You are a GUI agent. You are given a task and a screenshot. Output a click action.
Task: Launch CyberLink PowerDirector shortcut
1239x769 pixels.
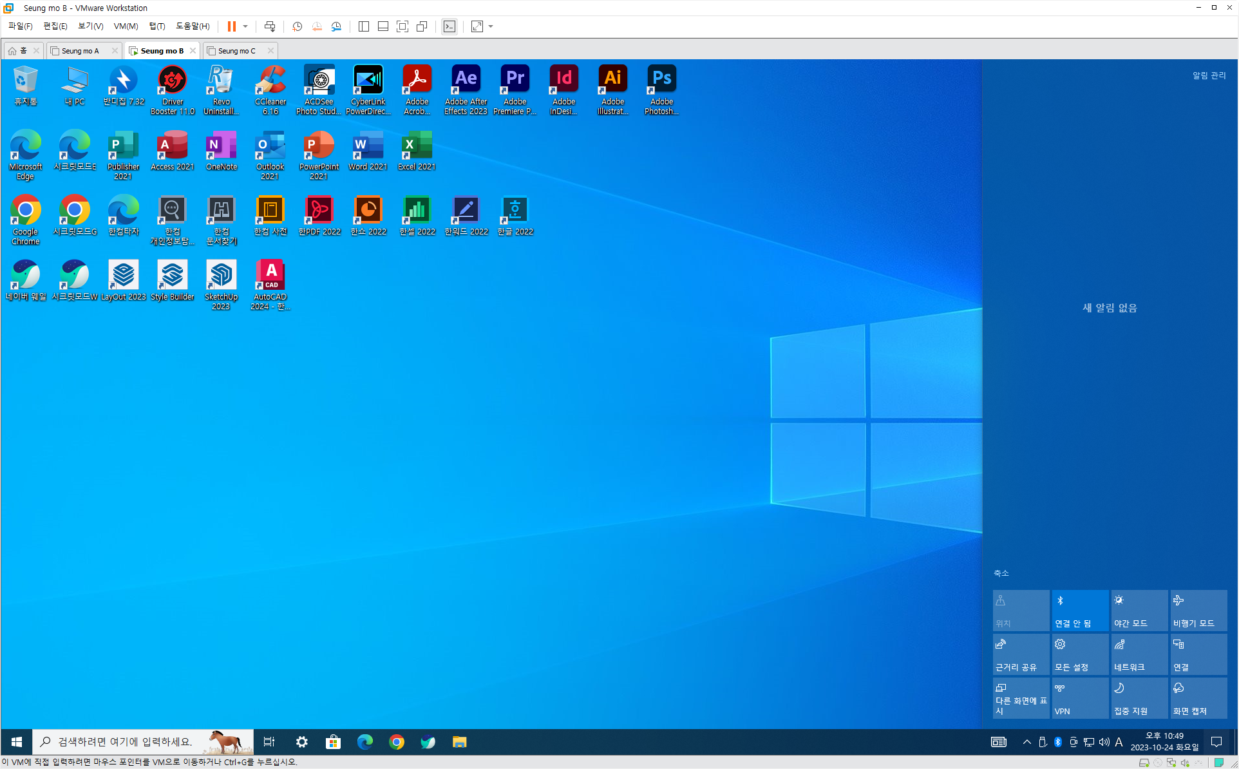coord(368,90)
